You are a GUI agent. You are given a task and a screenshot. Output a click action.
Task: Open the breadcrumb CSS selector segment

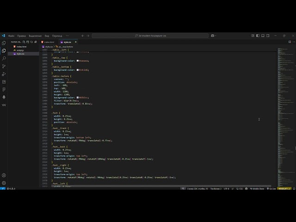tap(64, 47)
